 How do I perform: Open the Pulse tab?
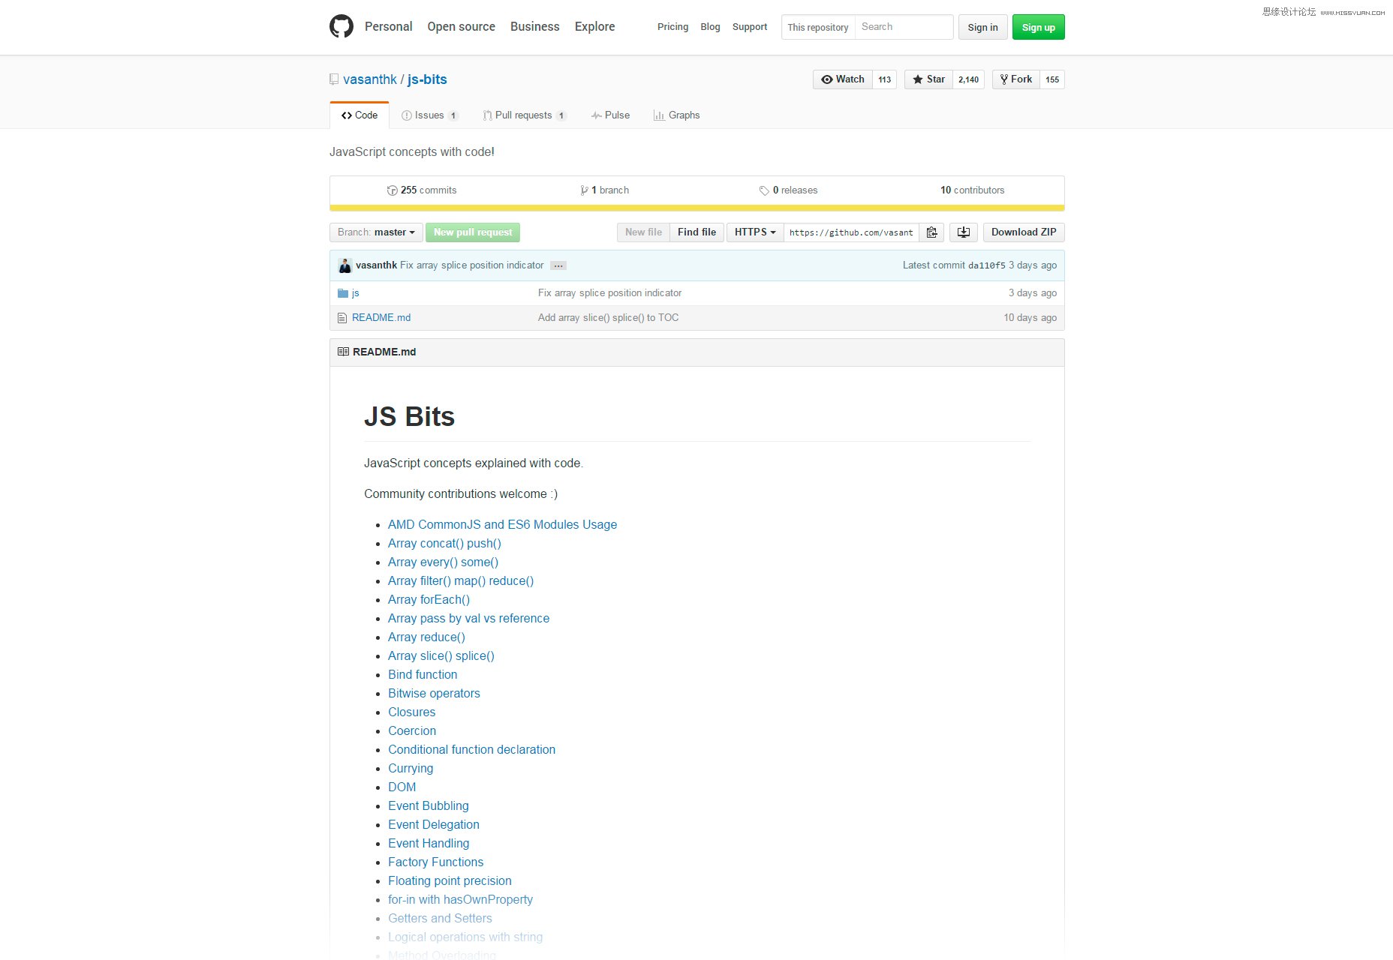(610, 115)
